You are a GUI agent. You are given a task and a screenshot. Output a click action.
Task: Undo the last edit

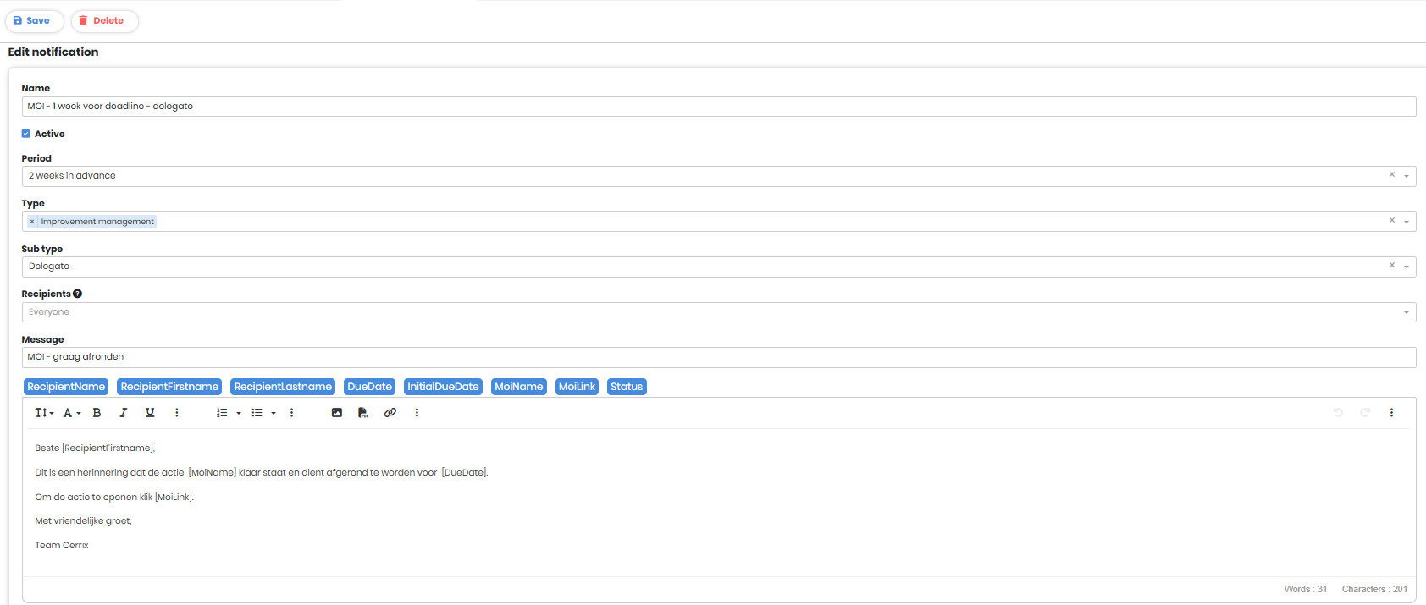[1338, 413]
